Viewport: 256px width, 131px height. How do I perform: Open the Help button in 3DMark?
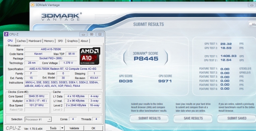pyautogui.click(x=252, y=24)
